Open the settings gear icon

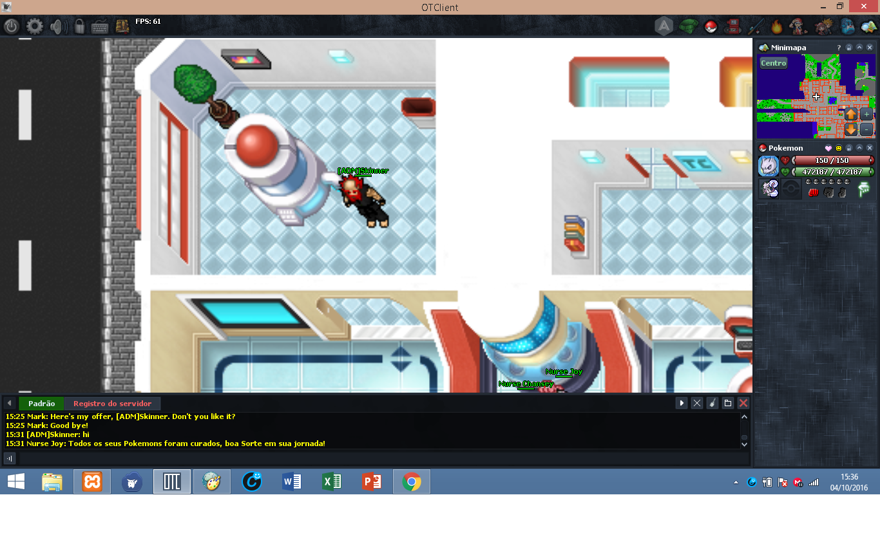point(34,26)
